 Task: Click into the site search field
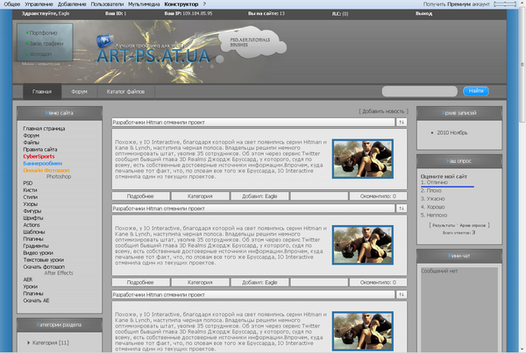click(419, 91)
